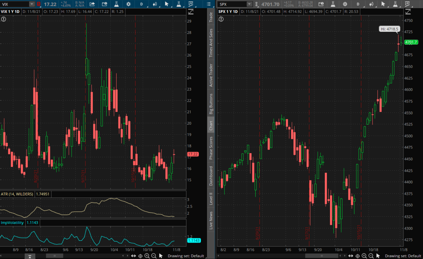Open Studies beaker icon in VIX chart toolbar

point(116,4)
